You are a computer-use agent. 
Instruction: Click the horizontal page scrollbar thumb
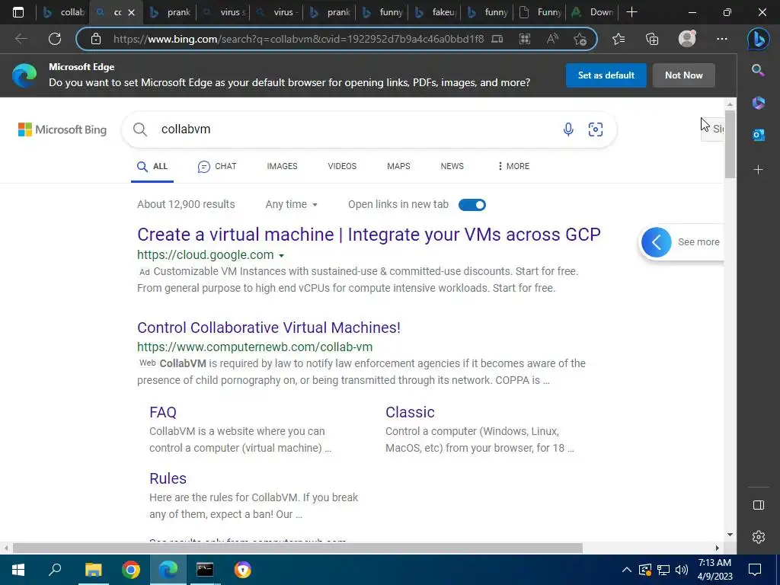click(x=298, y=548)
